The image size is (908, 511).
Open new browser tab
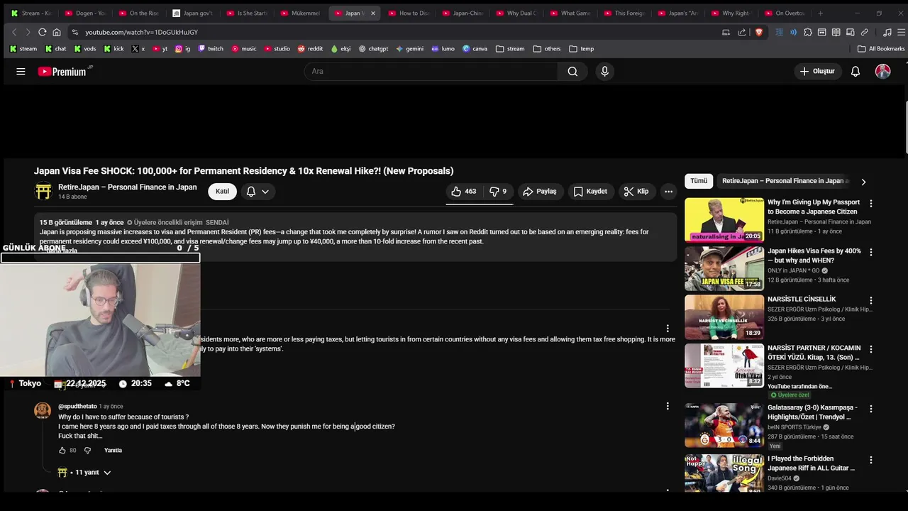pyautogui.click(x=821, y=13)
